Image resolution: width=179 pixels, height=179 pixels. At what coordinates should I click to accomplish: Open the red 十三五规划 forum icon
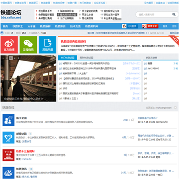(8, 155)
